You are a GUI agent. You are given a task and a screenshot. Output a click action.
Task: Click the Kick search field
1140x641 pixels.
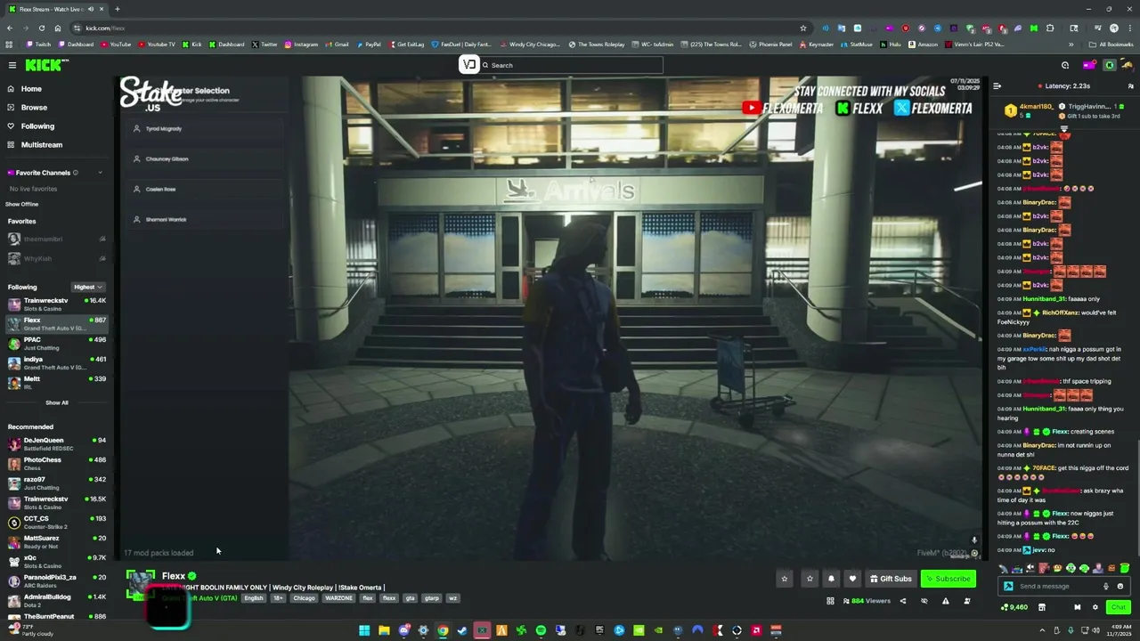[x=571, y=65]
